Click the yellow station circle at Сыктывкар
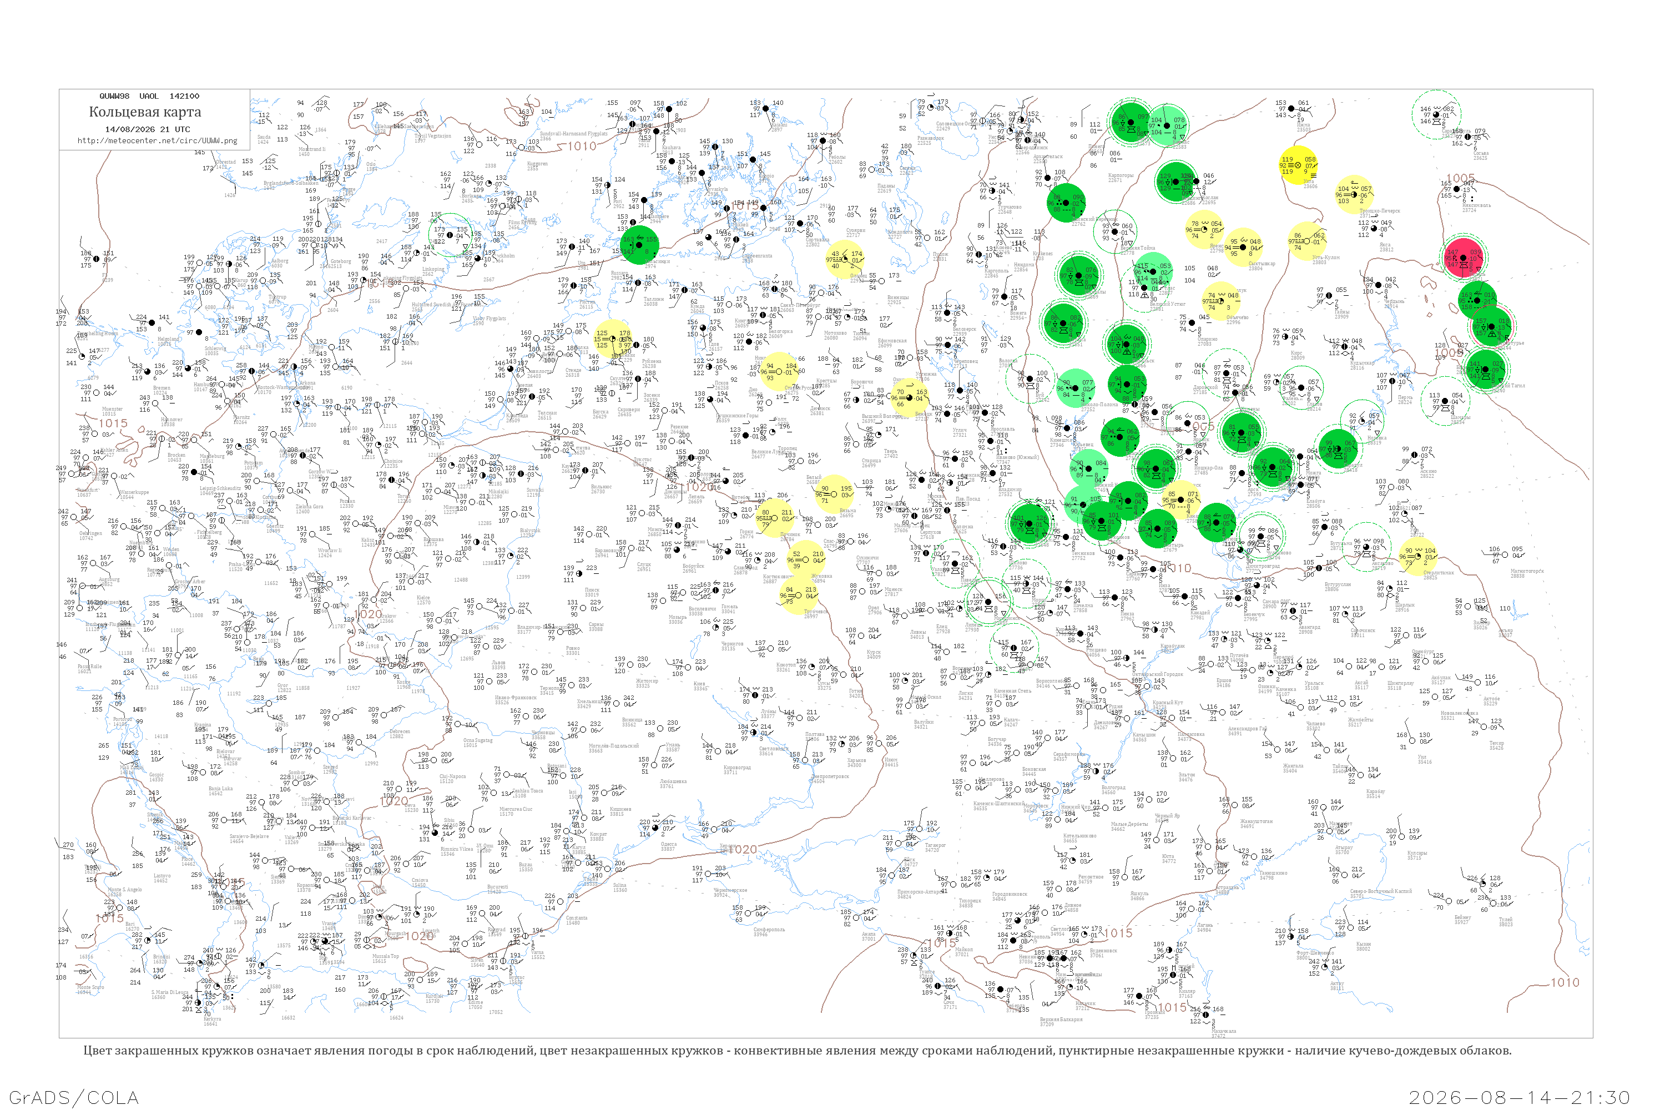Screen dimensions: 1665x1110 click(1243, 248)
